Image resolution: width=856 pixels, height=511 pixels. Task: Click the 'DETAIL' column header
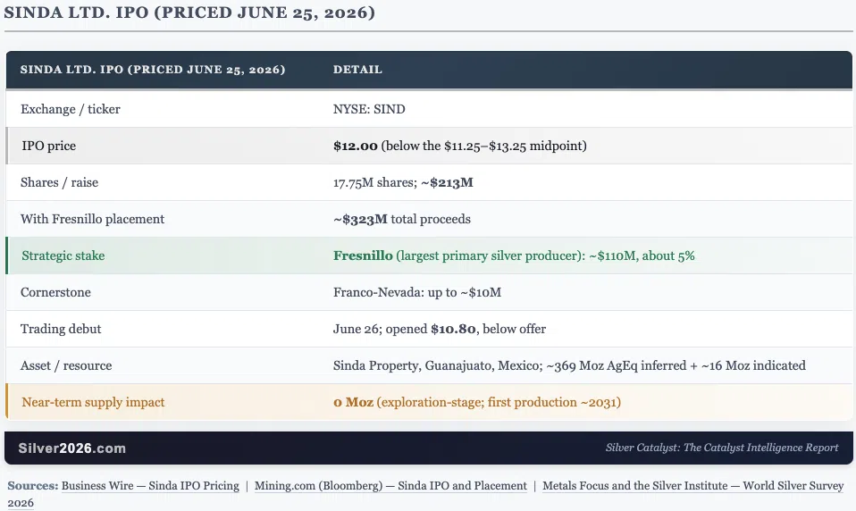pyautogui.click(x=357, y=70)
